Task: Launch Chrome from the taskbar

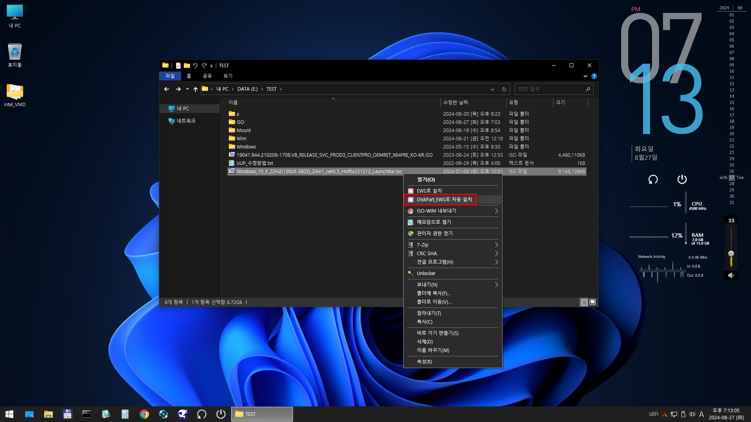Action: (x=144, y=414)
